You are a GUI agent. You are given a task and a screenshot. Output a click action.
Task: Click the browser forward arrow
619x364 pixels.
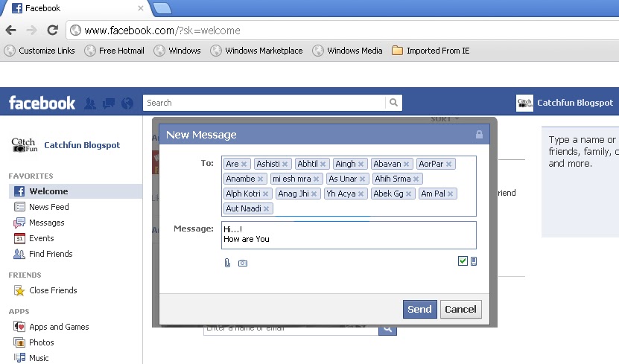(31, 30)
